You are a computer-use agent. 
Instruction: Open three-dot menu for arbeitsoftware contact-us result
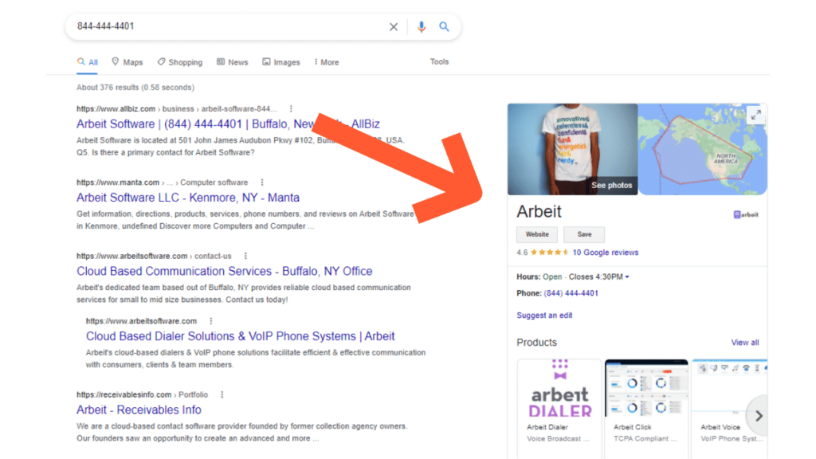[245, 256]
